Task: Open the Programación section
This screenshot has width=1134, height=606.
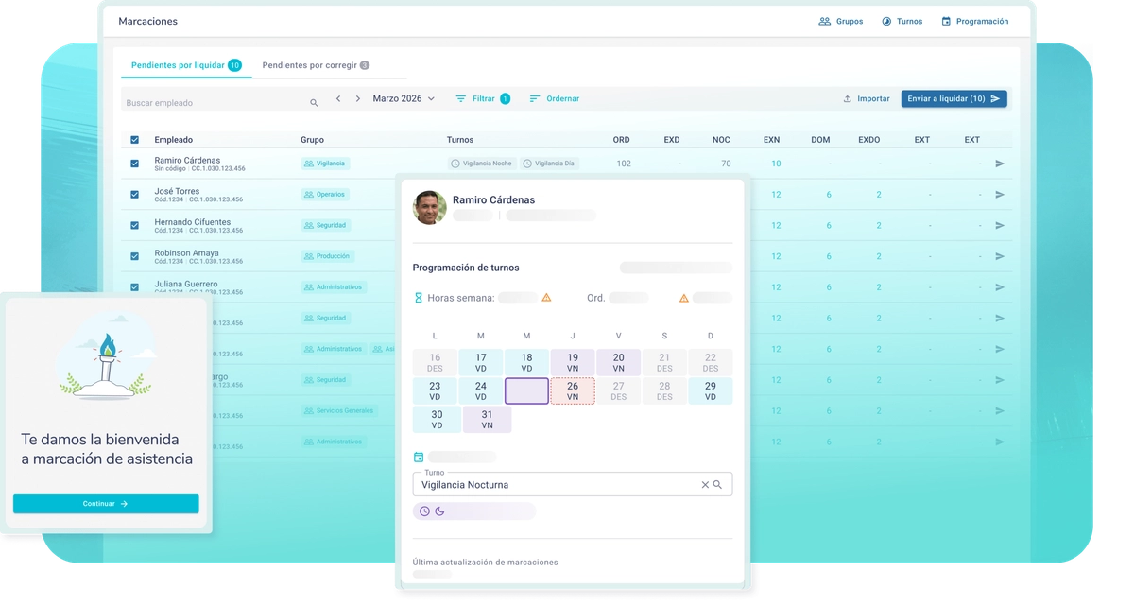Action: click(x=974, y=21)
